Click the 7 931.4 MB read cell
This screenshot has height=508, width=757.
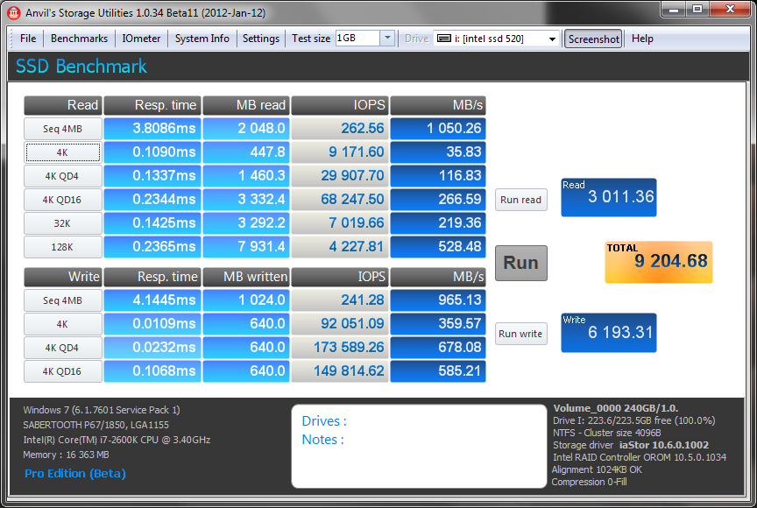click(246, 246)
